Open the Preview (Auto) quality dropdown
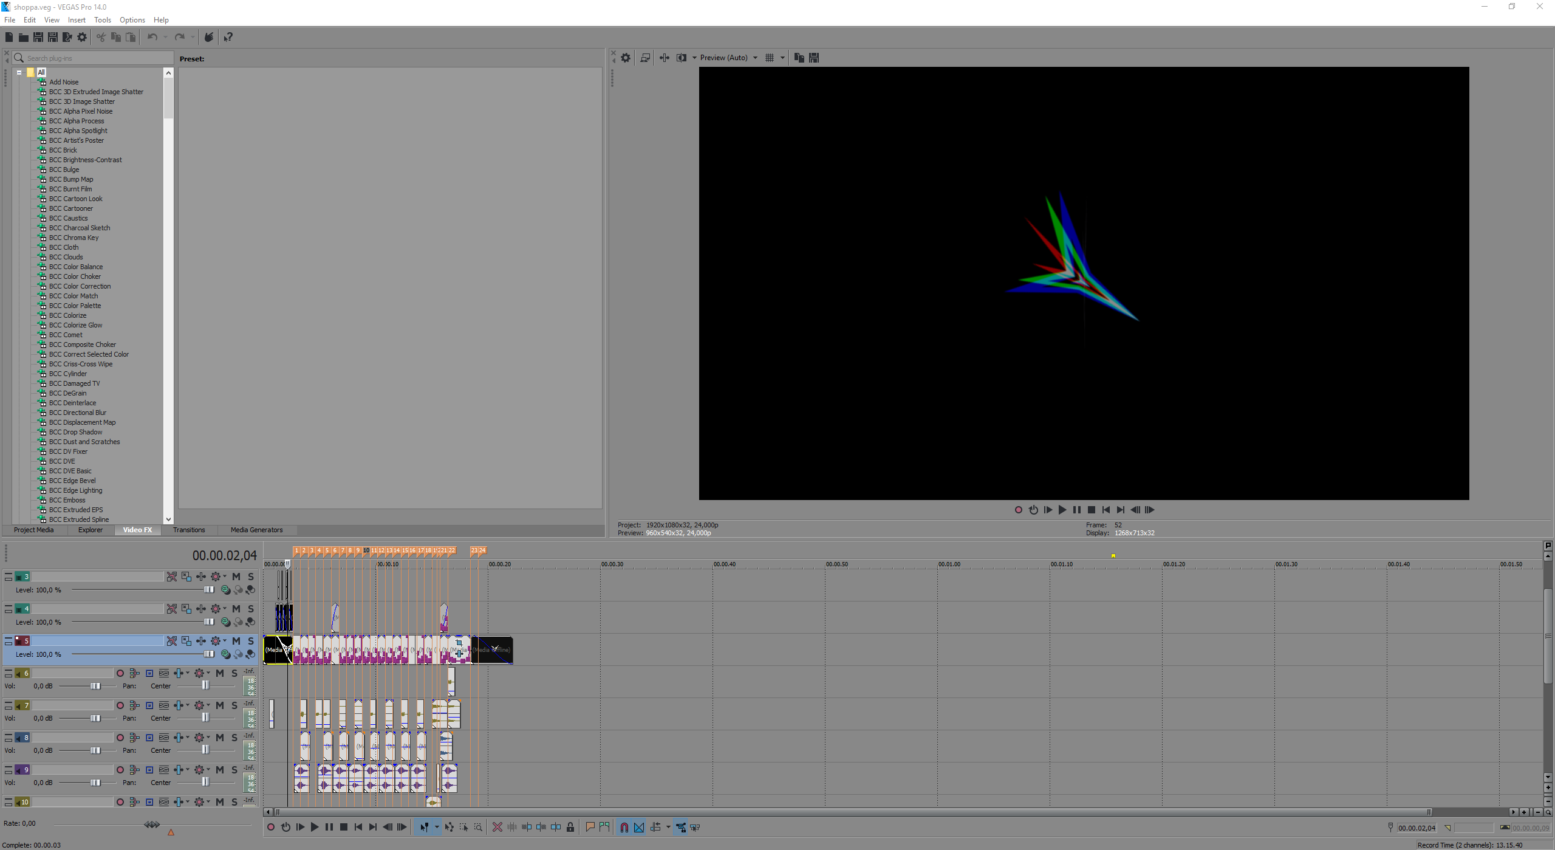The height and width of the screenshot is (850, 1555). (x=755, y=58)
